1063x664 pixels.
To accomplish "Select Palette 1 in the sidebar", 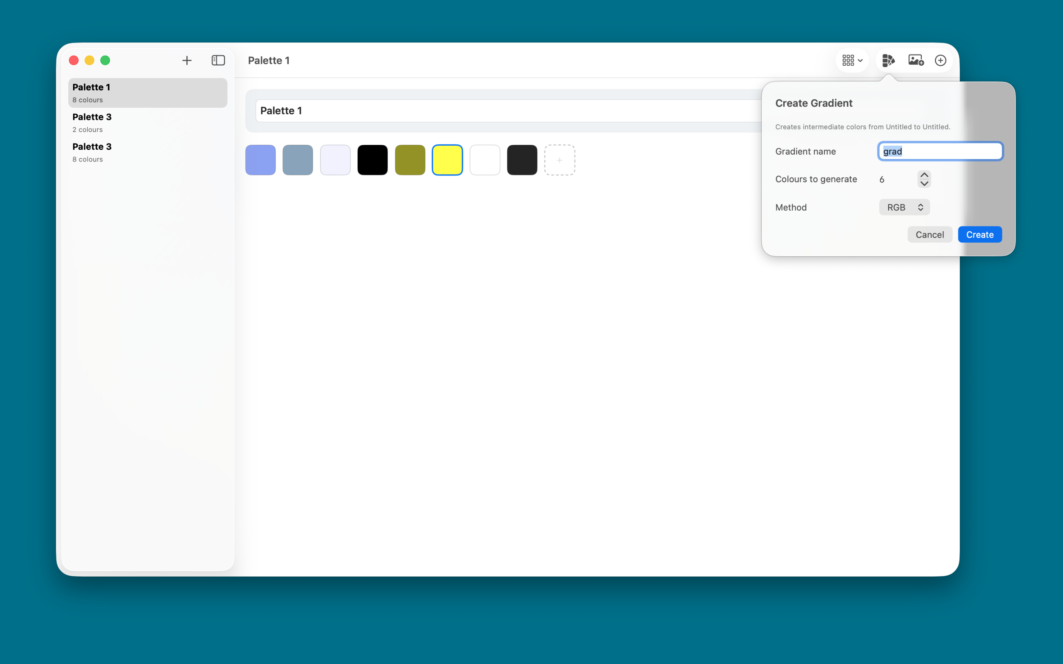I will tap(147, 92).
